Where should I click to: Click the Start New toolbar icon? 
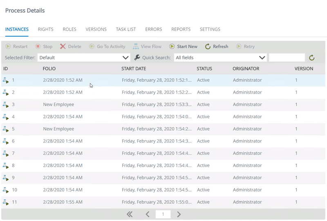click(x=172, y=47)
